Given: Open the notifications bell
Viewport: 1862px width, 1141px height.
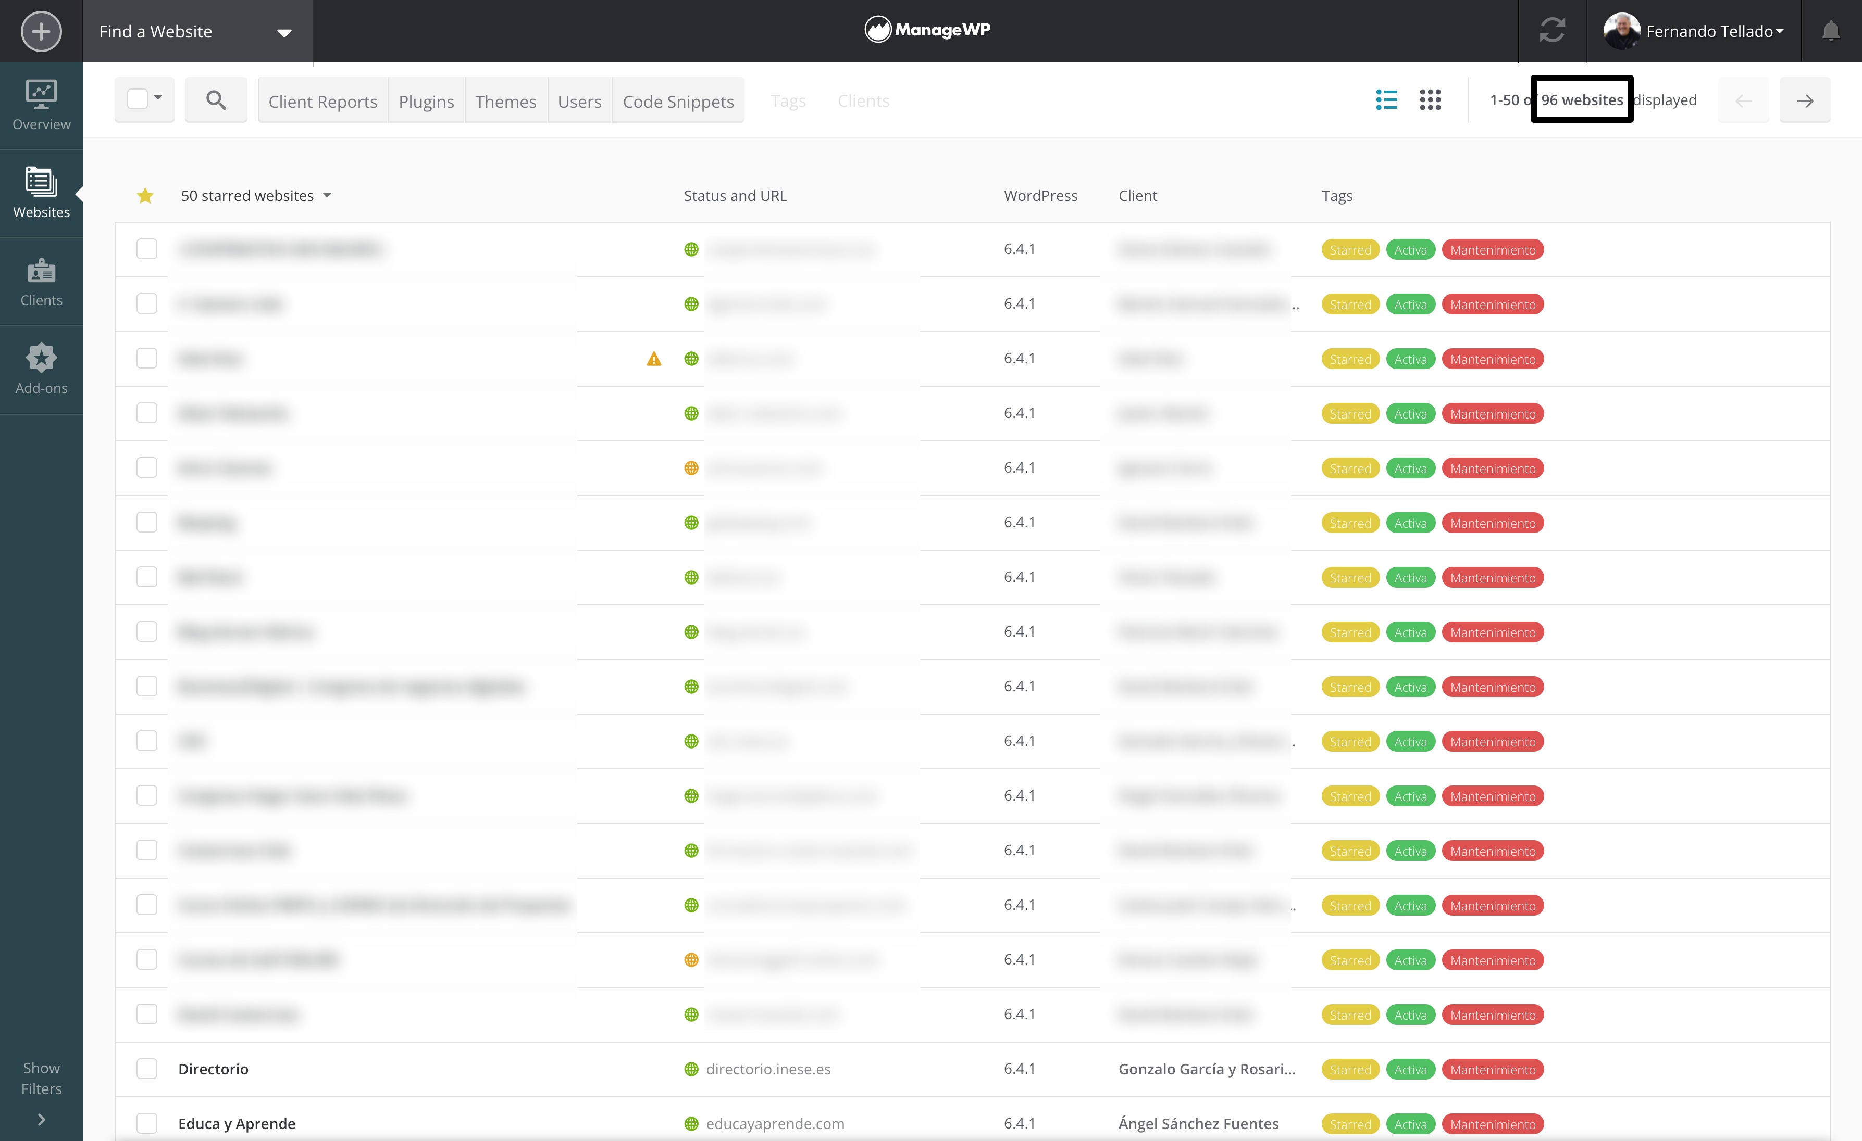Looking at the screenshot, I should pyautogui.click(x=1830, y=31).
